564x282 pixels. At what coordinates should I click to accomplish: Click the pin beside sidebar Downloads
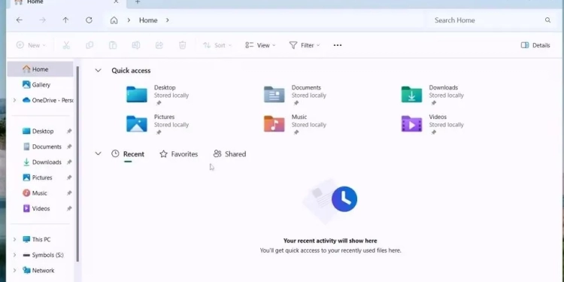(x=69, y=162)
